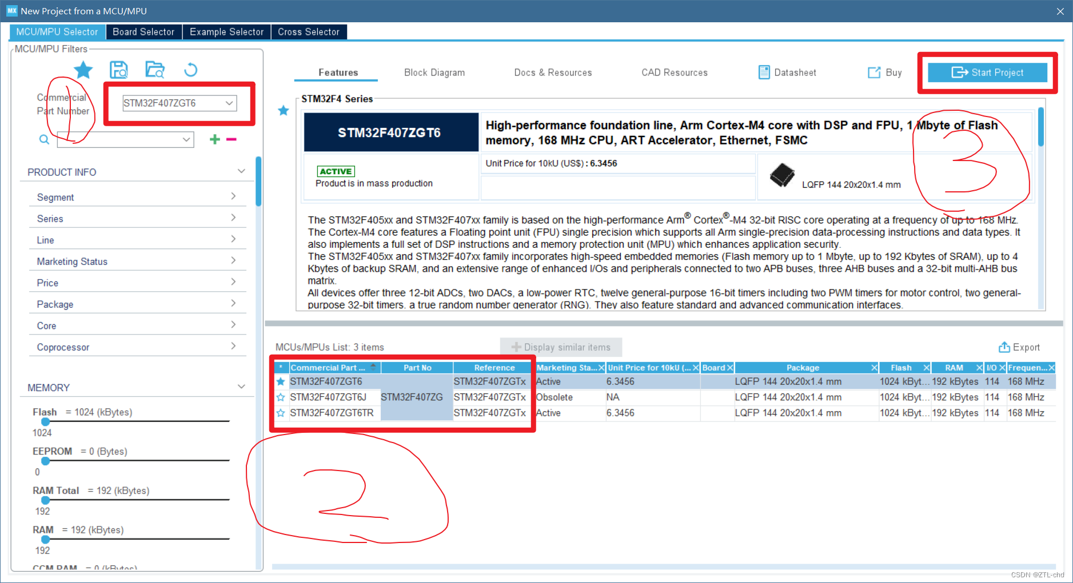
Task: Expand the Segment filter
Action: [x=233, y=196]
